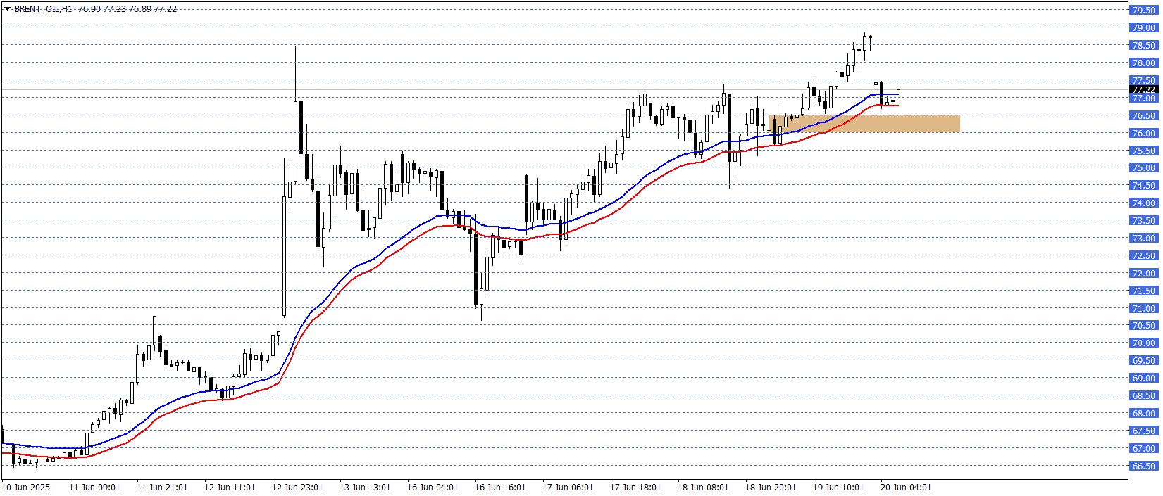Viewport: 1163px width, 496px height.
Task: Click price scale label 79.00
Action: coord(1143,28)
